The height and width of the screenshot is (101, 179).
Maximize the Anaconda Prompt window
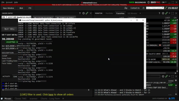click(137, 20)
